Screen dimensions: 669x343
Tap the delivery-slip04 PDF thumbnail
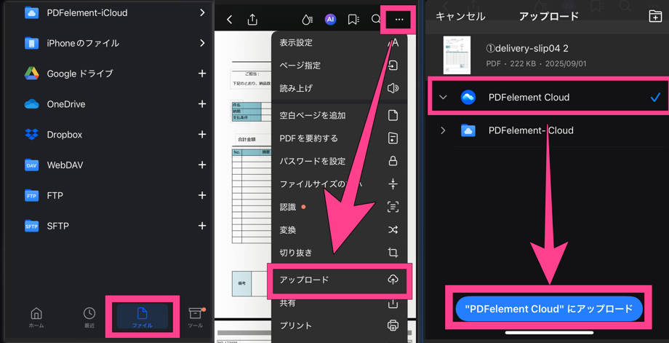point(457,55)
